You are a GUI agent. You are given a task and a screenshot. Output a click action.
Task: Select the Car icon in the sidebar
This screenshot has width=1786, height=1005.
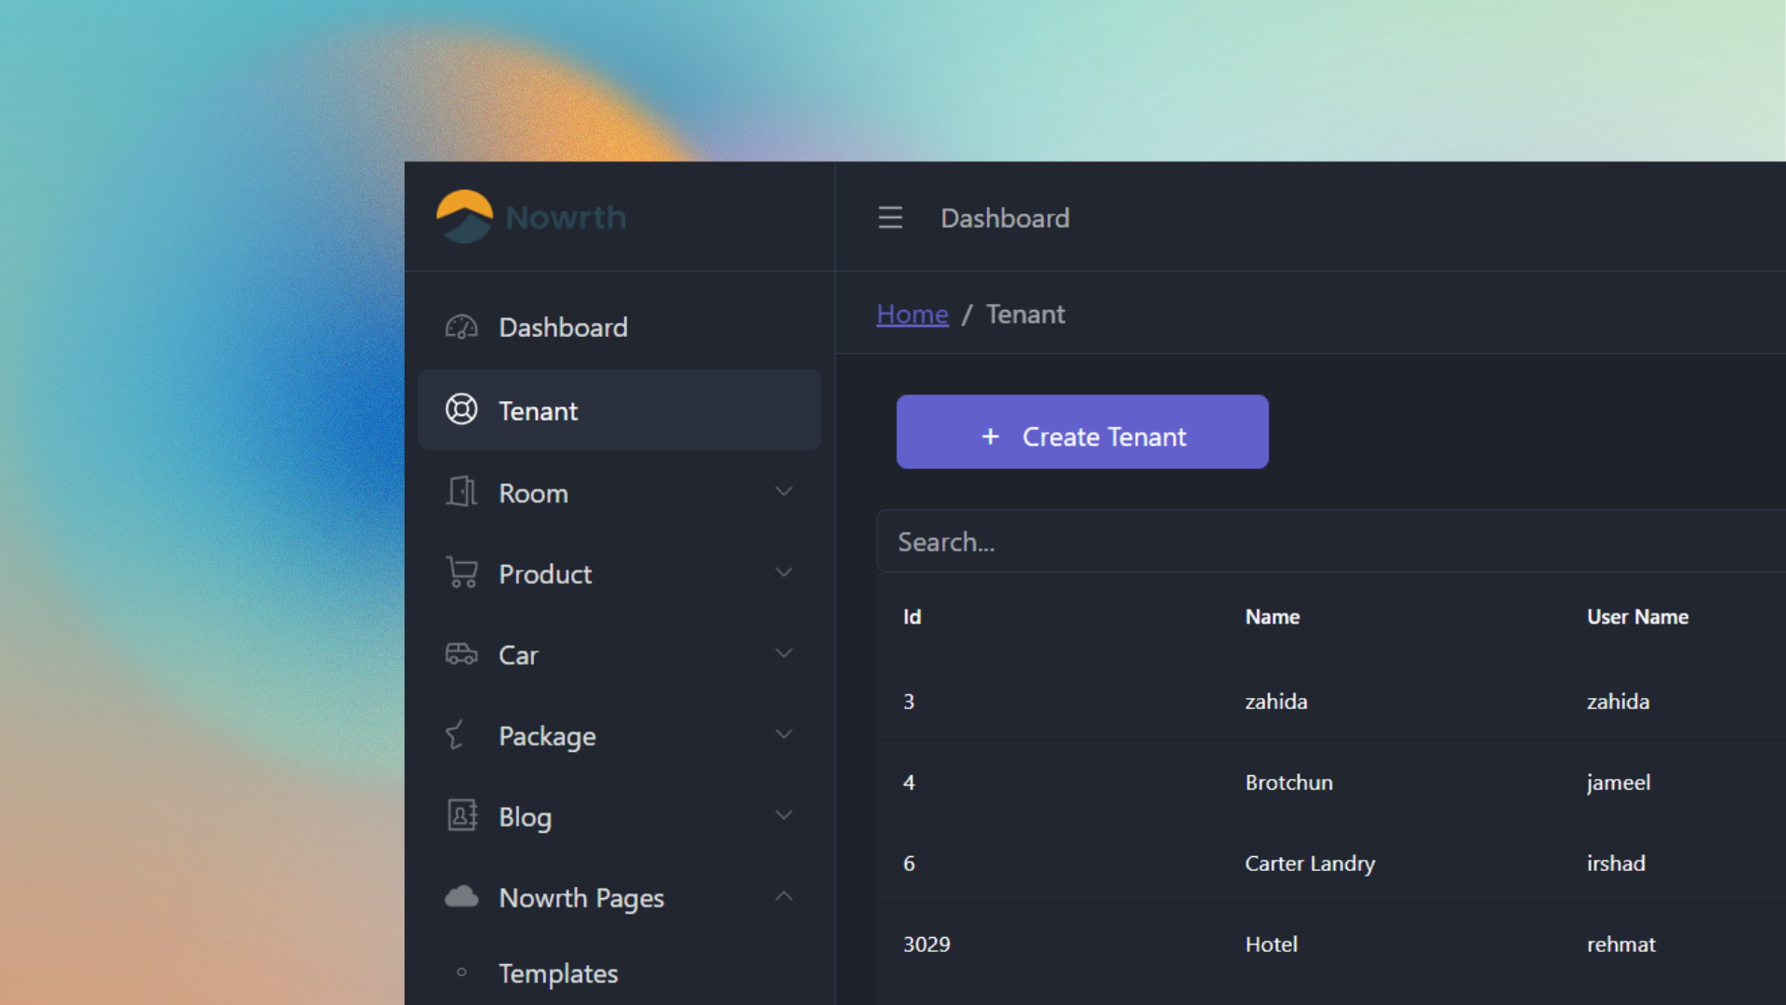click(x=461, y=653)
